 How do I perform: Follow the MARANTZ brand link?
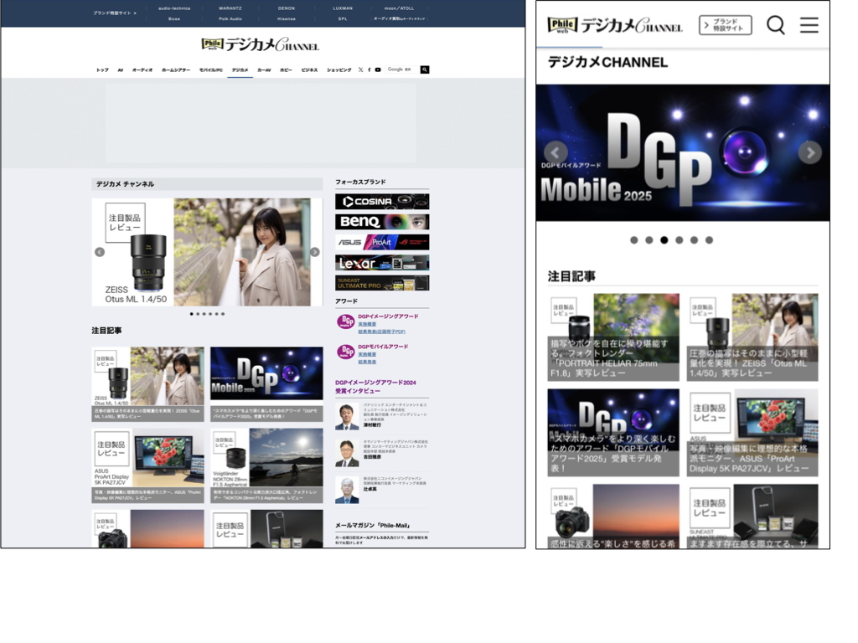(230, 8)
